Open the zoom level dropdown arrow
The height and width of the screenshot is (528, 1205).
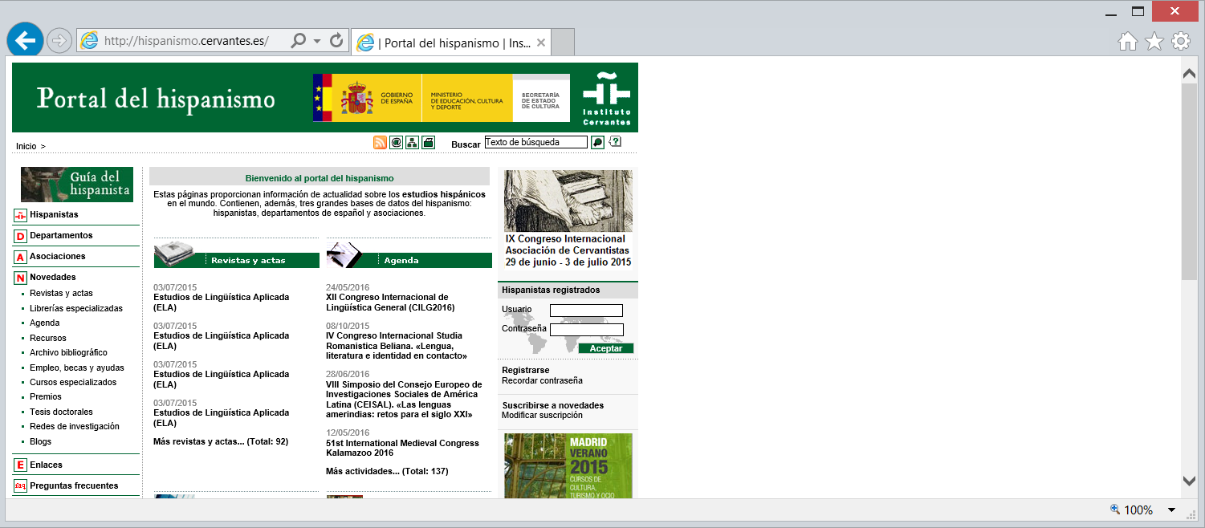click(x=1171, y=510)
